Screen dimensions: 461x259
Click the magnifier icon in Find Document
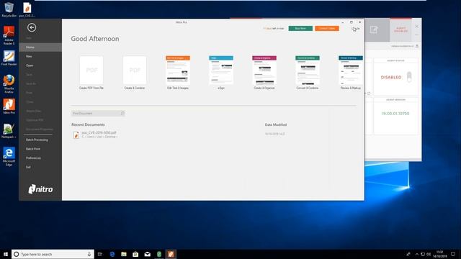pos(122,114)
